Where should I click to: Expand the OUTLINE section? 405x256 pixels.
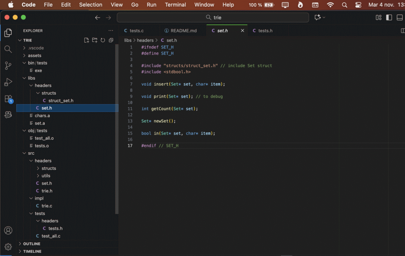click(32, 244)
